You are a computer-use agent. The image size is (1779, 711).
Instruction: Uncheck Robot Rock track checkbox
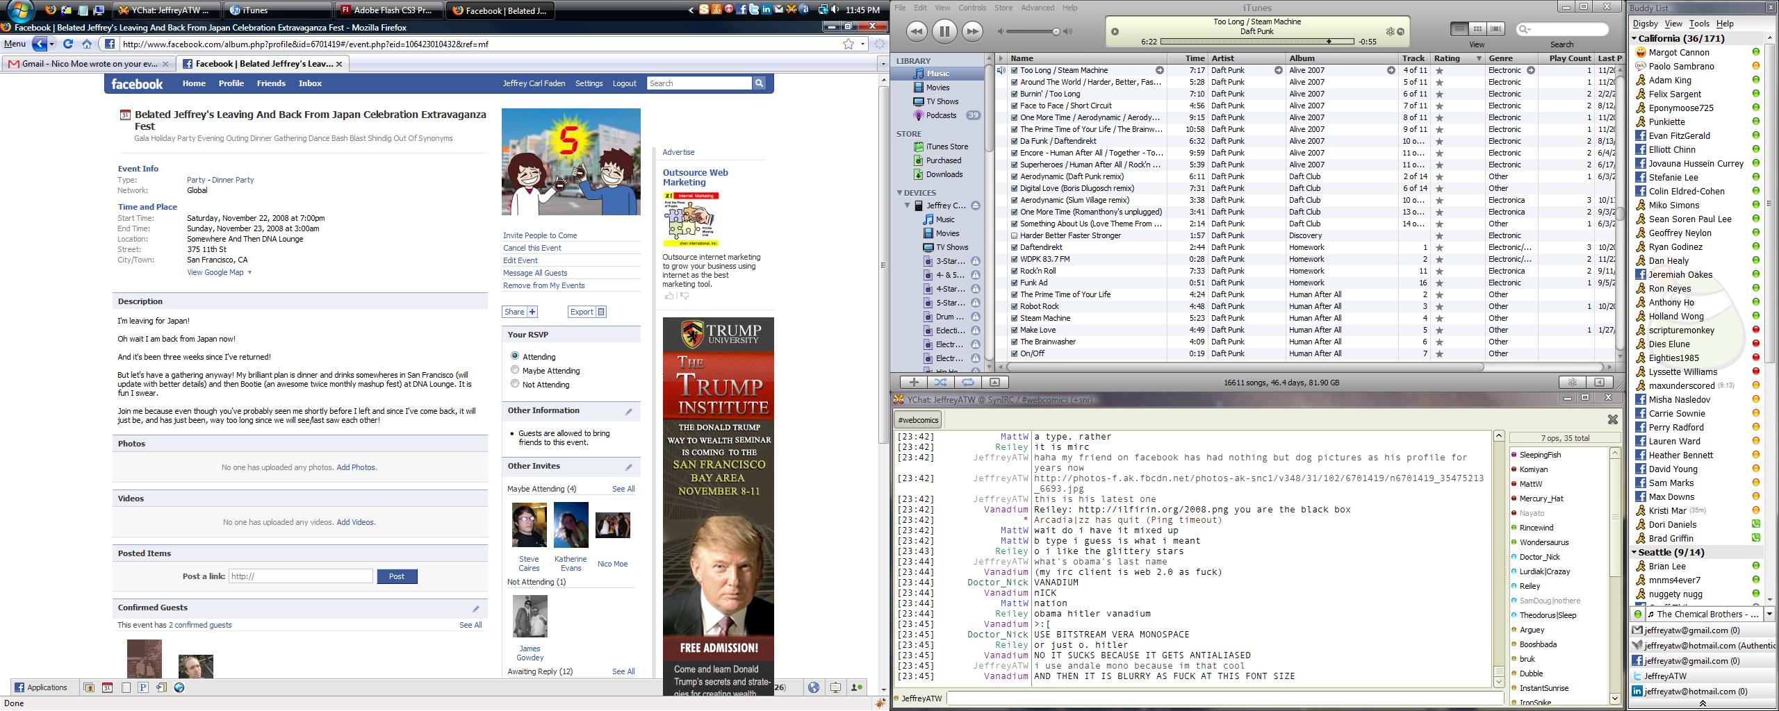pyautogui.click(x=1015, y=306)
